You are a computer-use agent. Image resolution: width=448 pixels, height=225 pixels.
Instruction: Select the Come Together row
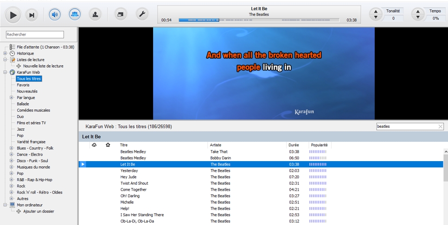tap(261, 190)
